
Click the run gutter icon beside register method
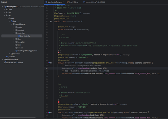click(49, 63)
